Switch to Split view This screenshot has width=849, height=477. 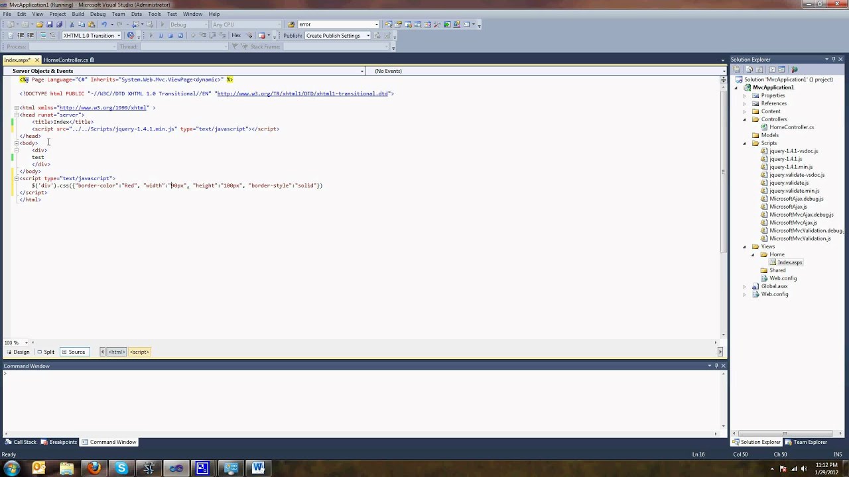45,352
